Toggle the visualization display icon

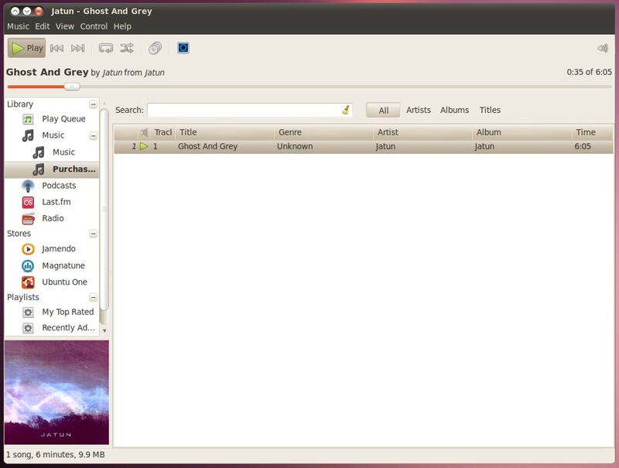point(183,48)
